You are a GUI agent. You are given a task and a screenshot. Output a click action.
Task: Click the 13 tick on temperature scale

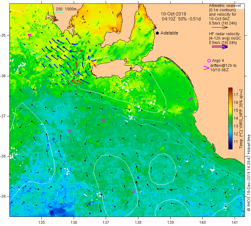point(236,126)
